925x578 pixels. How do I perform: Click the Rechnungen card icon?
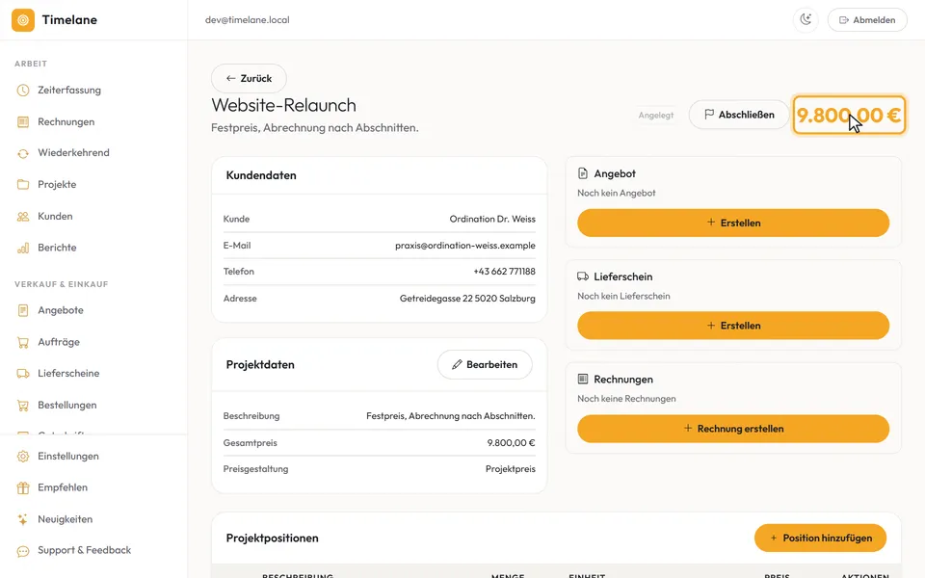(x=583, y=379)
